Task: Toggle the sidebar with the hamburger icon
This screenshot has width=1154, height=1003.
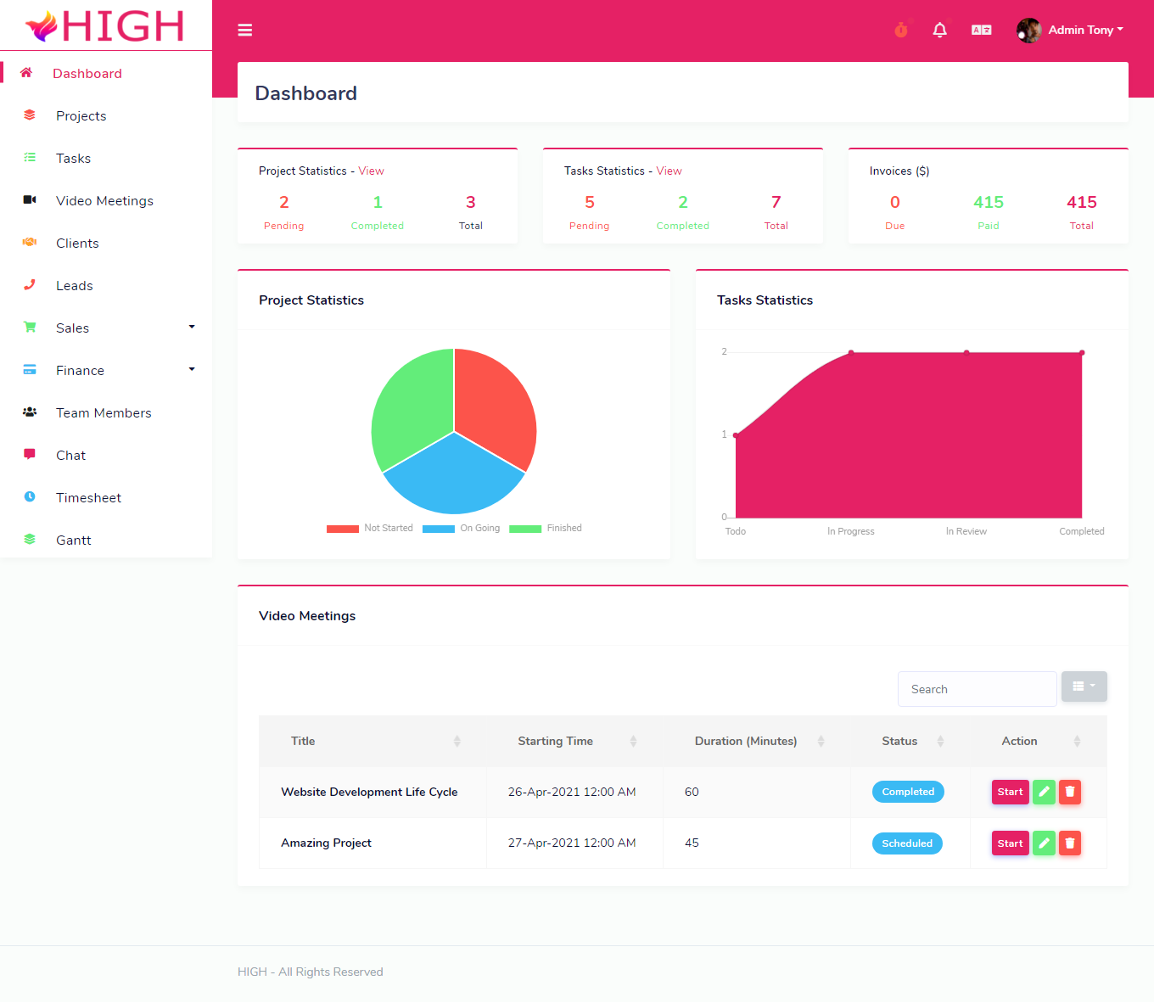Action: 244,30
